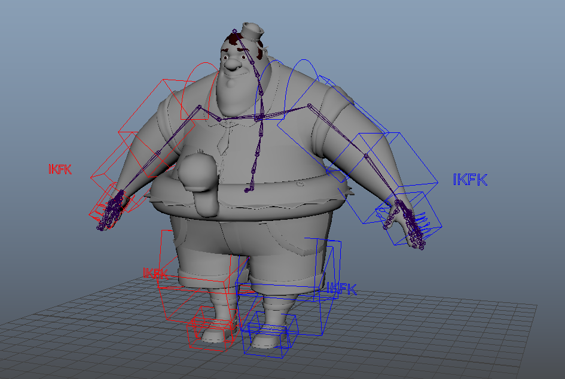Select the shoulder joint on the blue side

(309, 106)
